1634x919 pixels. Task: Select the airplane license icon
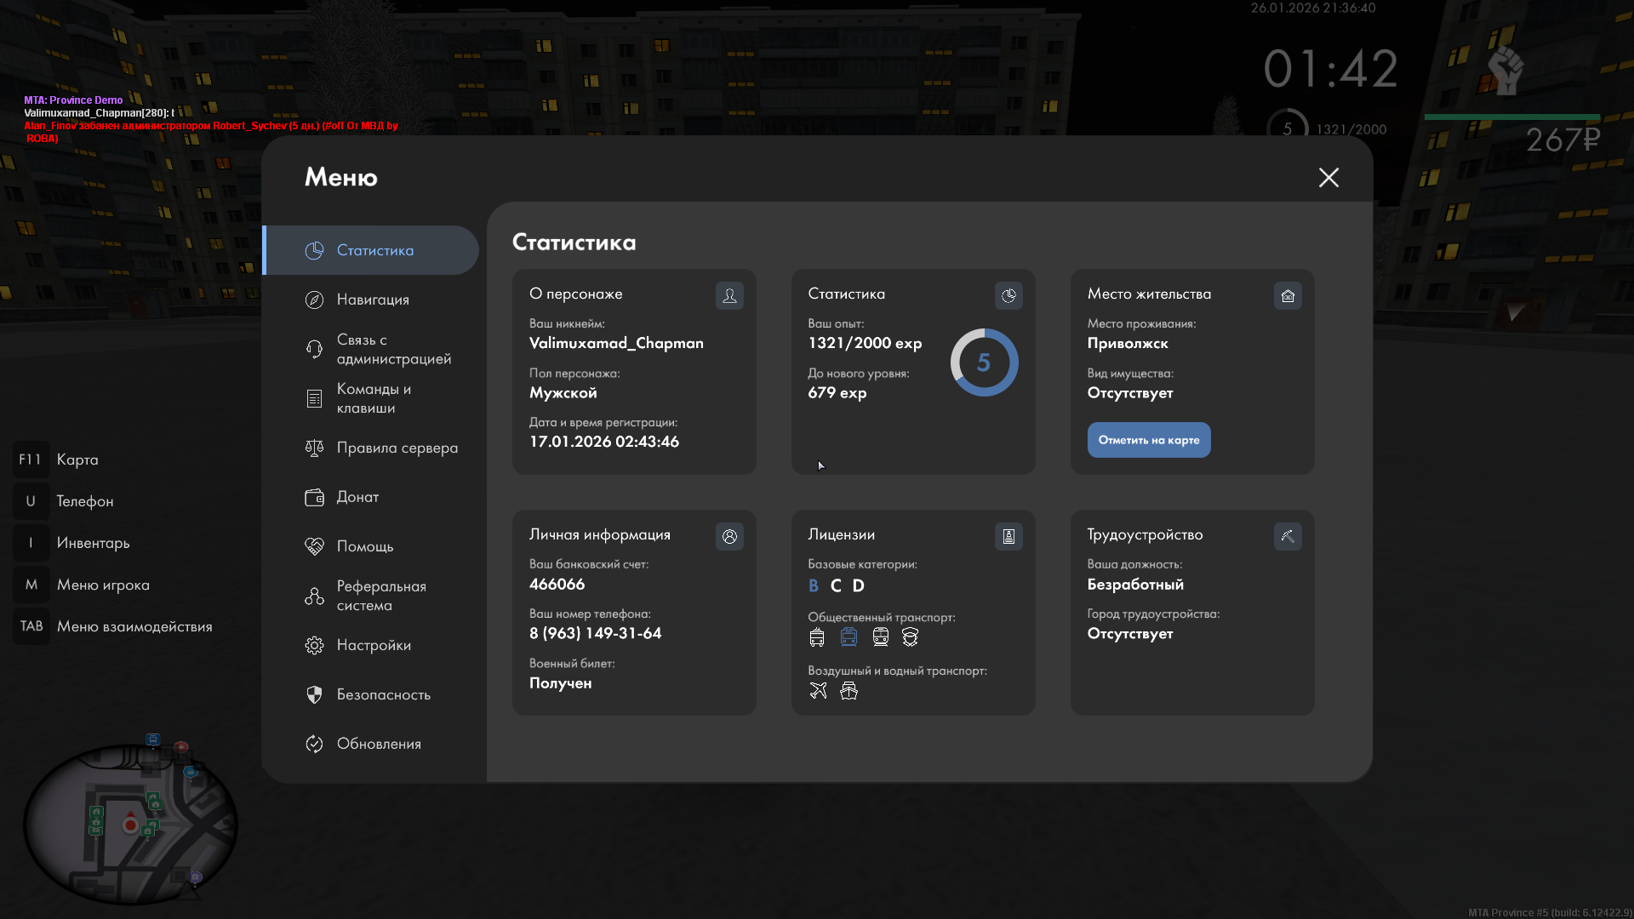point(818,691)
